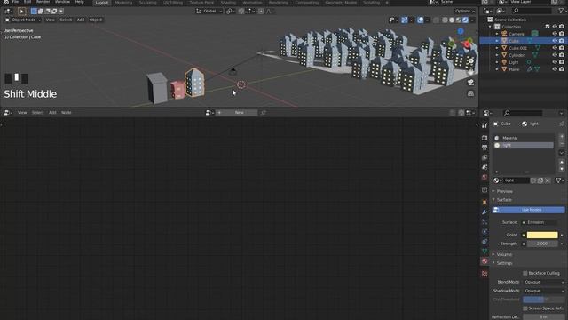Click the Clip Threshold slider
The width and height of the screenshot is (568, 320).
544,300
